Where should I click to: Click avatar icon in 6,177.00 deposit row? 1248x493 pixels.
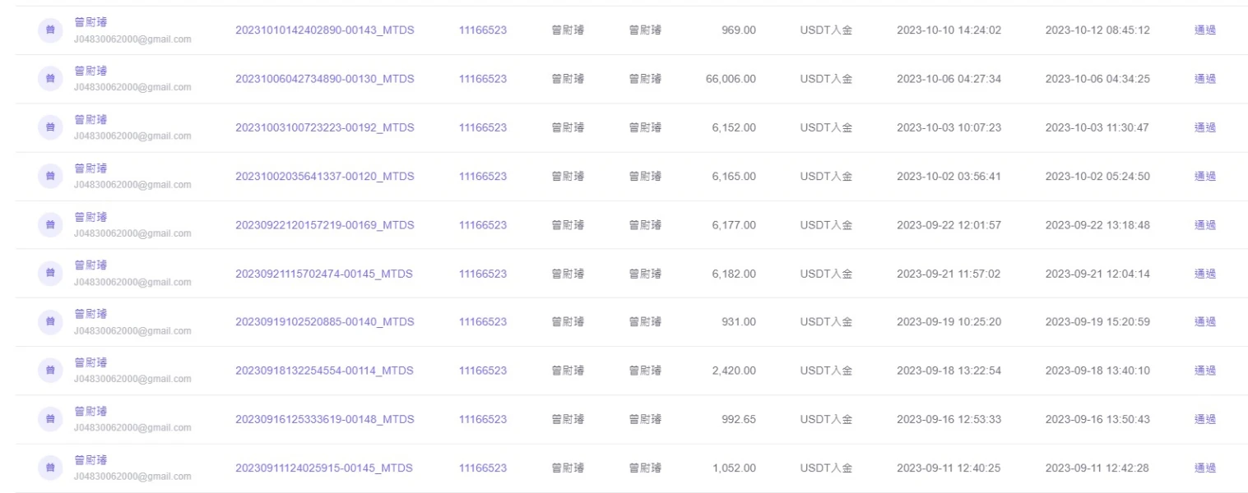50,225
